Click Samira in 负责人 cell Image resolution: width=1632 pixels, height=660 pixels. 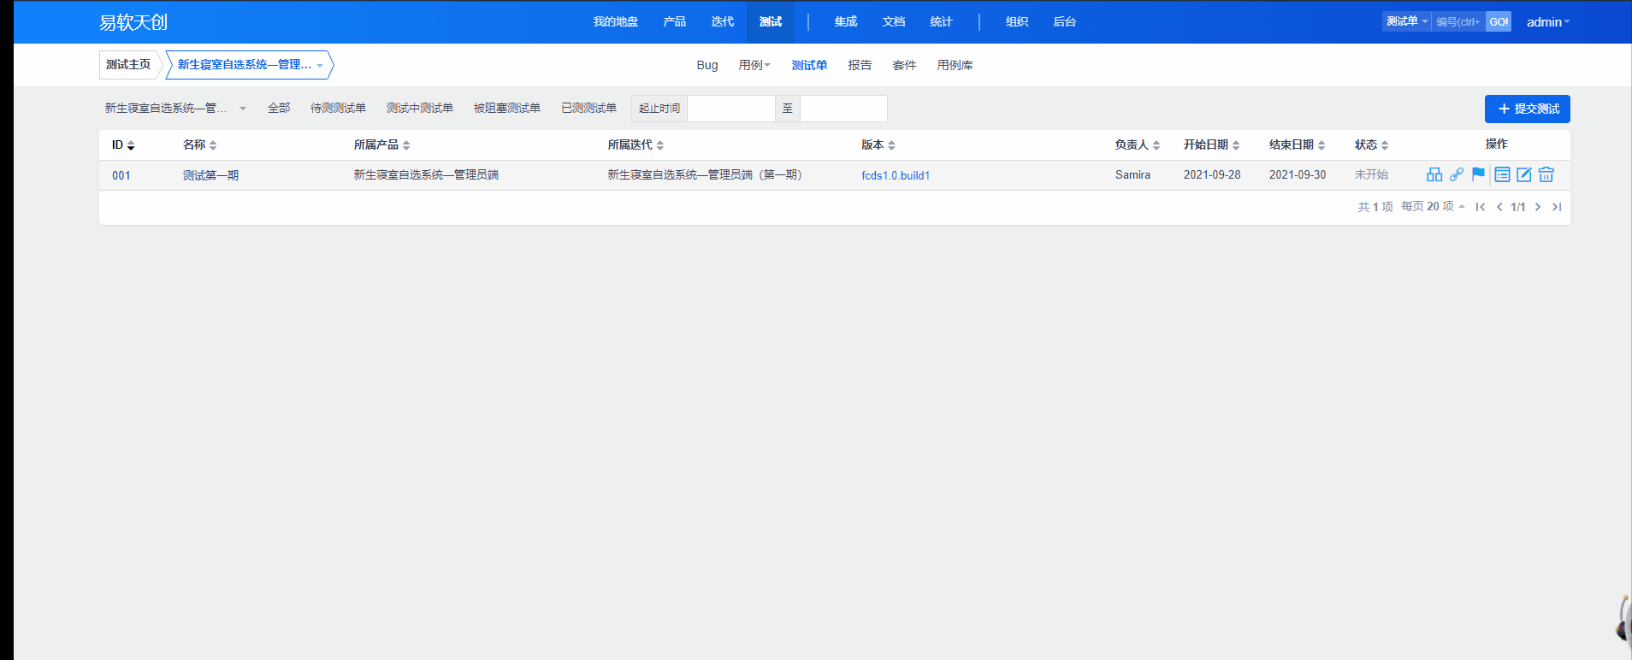point(1132,174)
